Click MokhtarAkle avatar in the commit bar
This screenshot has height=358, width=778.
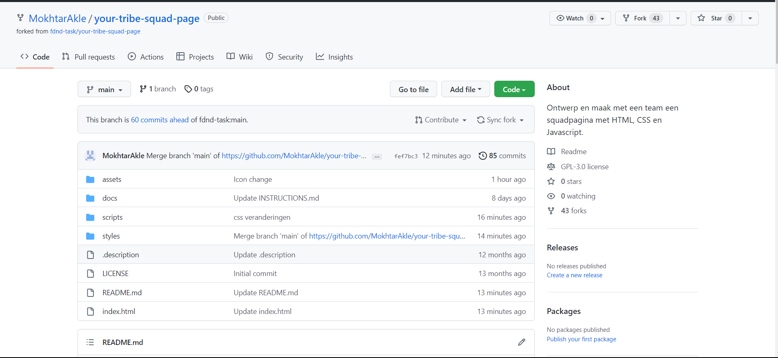pos(90,156)
